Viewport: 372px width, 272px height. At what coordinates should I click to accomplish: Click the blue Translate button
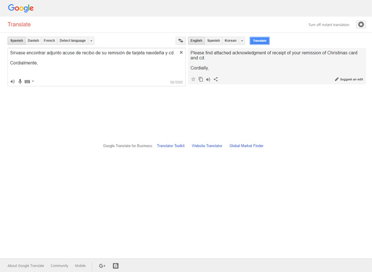click(x=259, y=41)
